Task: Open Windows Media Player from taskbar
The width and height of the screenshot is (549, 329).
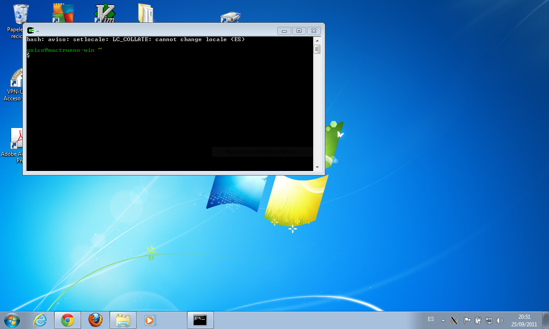Action: 150,320
